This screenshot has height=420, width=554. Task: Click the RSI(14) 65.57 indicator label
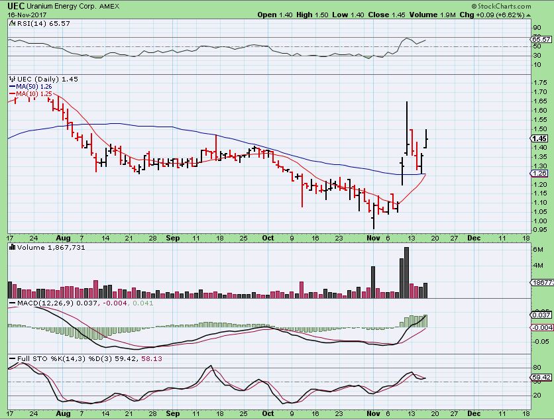point(44,23)
